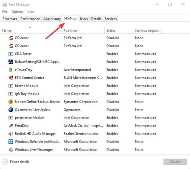
Task: Click the Disable button
Action: click(x=175, y=162)
